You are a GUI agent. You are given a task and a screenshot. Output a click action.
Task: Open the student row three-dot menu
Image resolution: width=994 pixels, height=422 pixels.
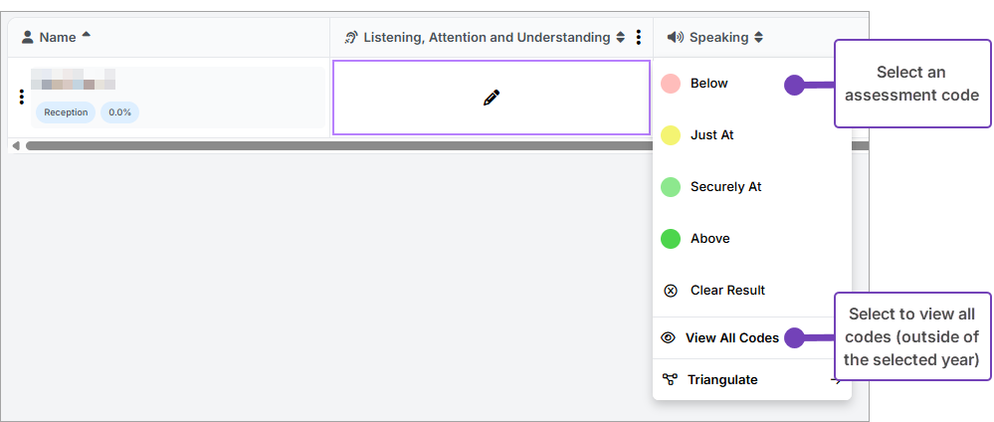[x=22, y=98]
